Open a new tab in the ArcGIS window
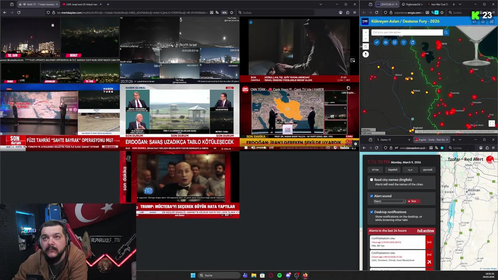The height and width of the screenshot is (280, 498). (x=454, y=4)
